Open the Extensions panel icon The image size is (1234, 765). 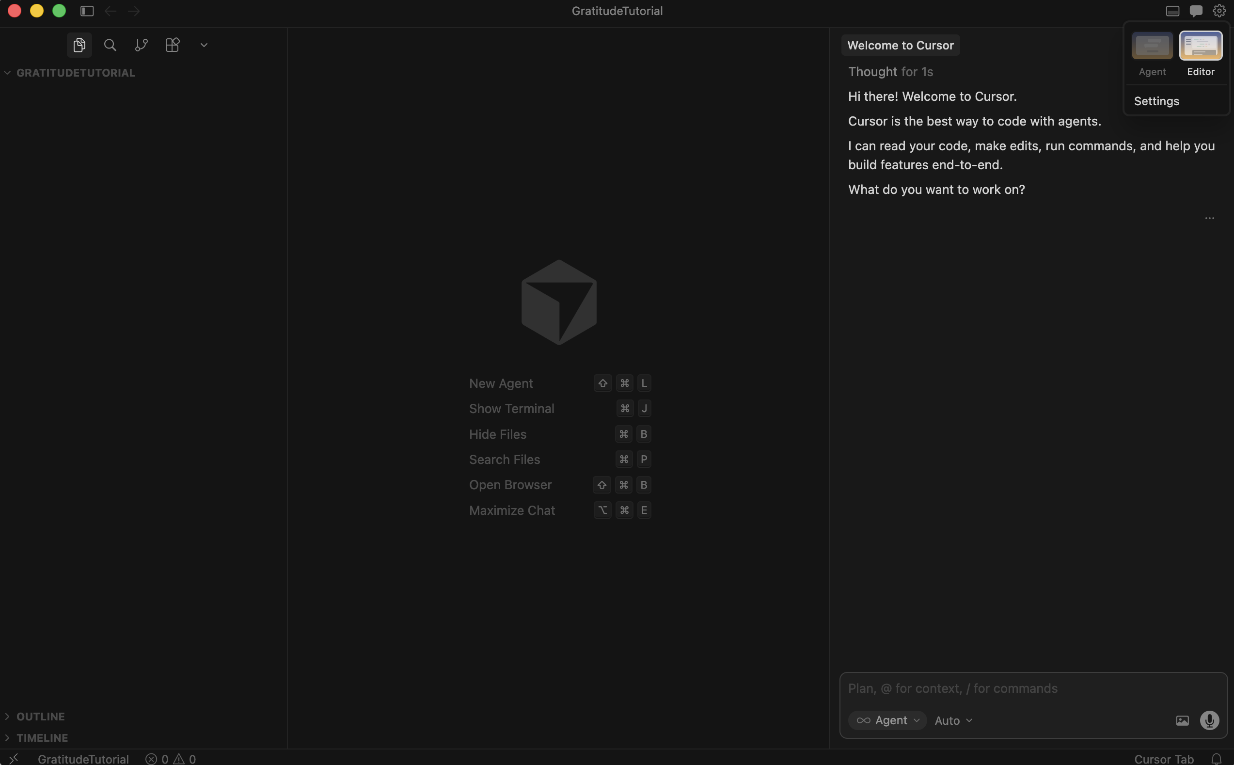pos(172,45)
